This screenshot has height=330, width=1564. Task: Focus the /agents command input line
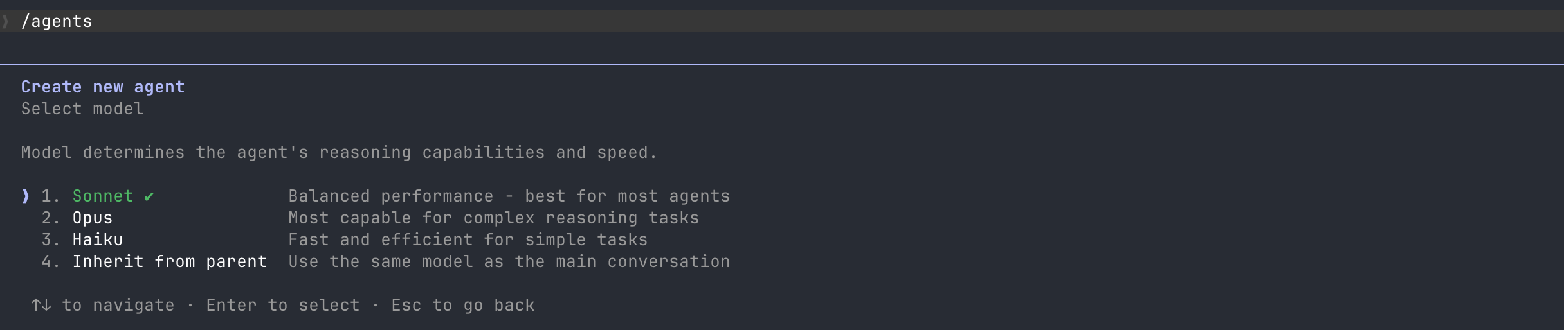(782, 21)
